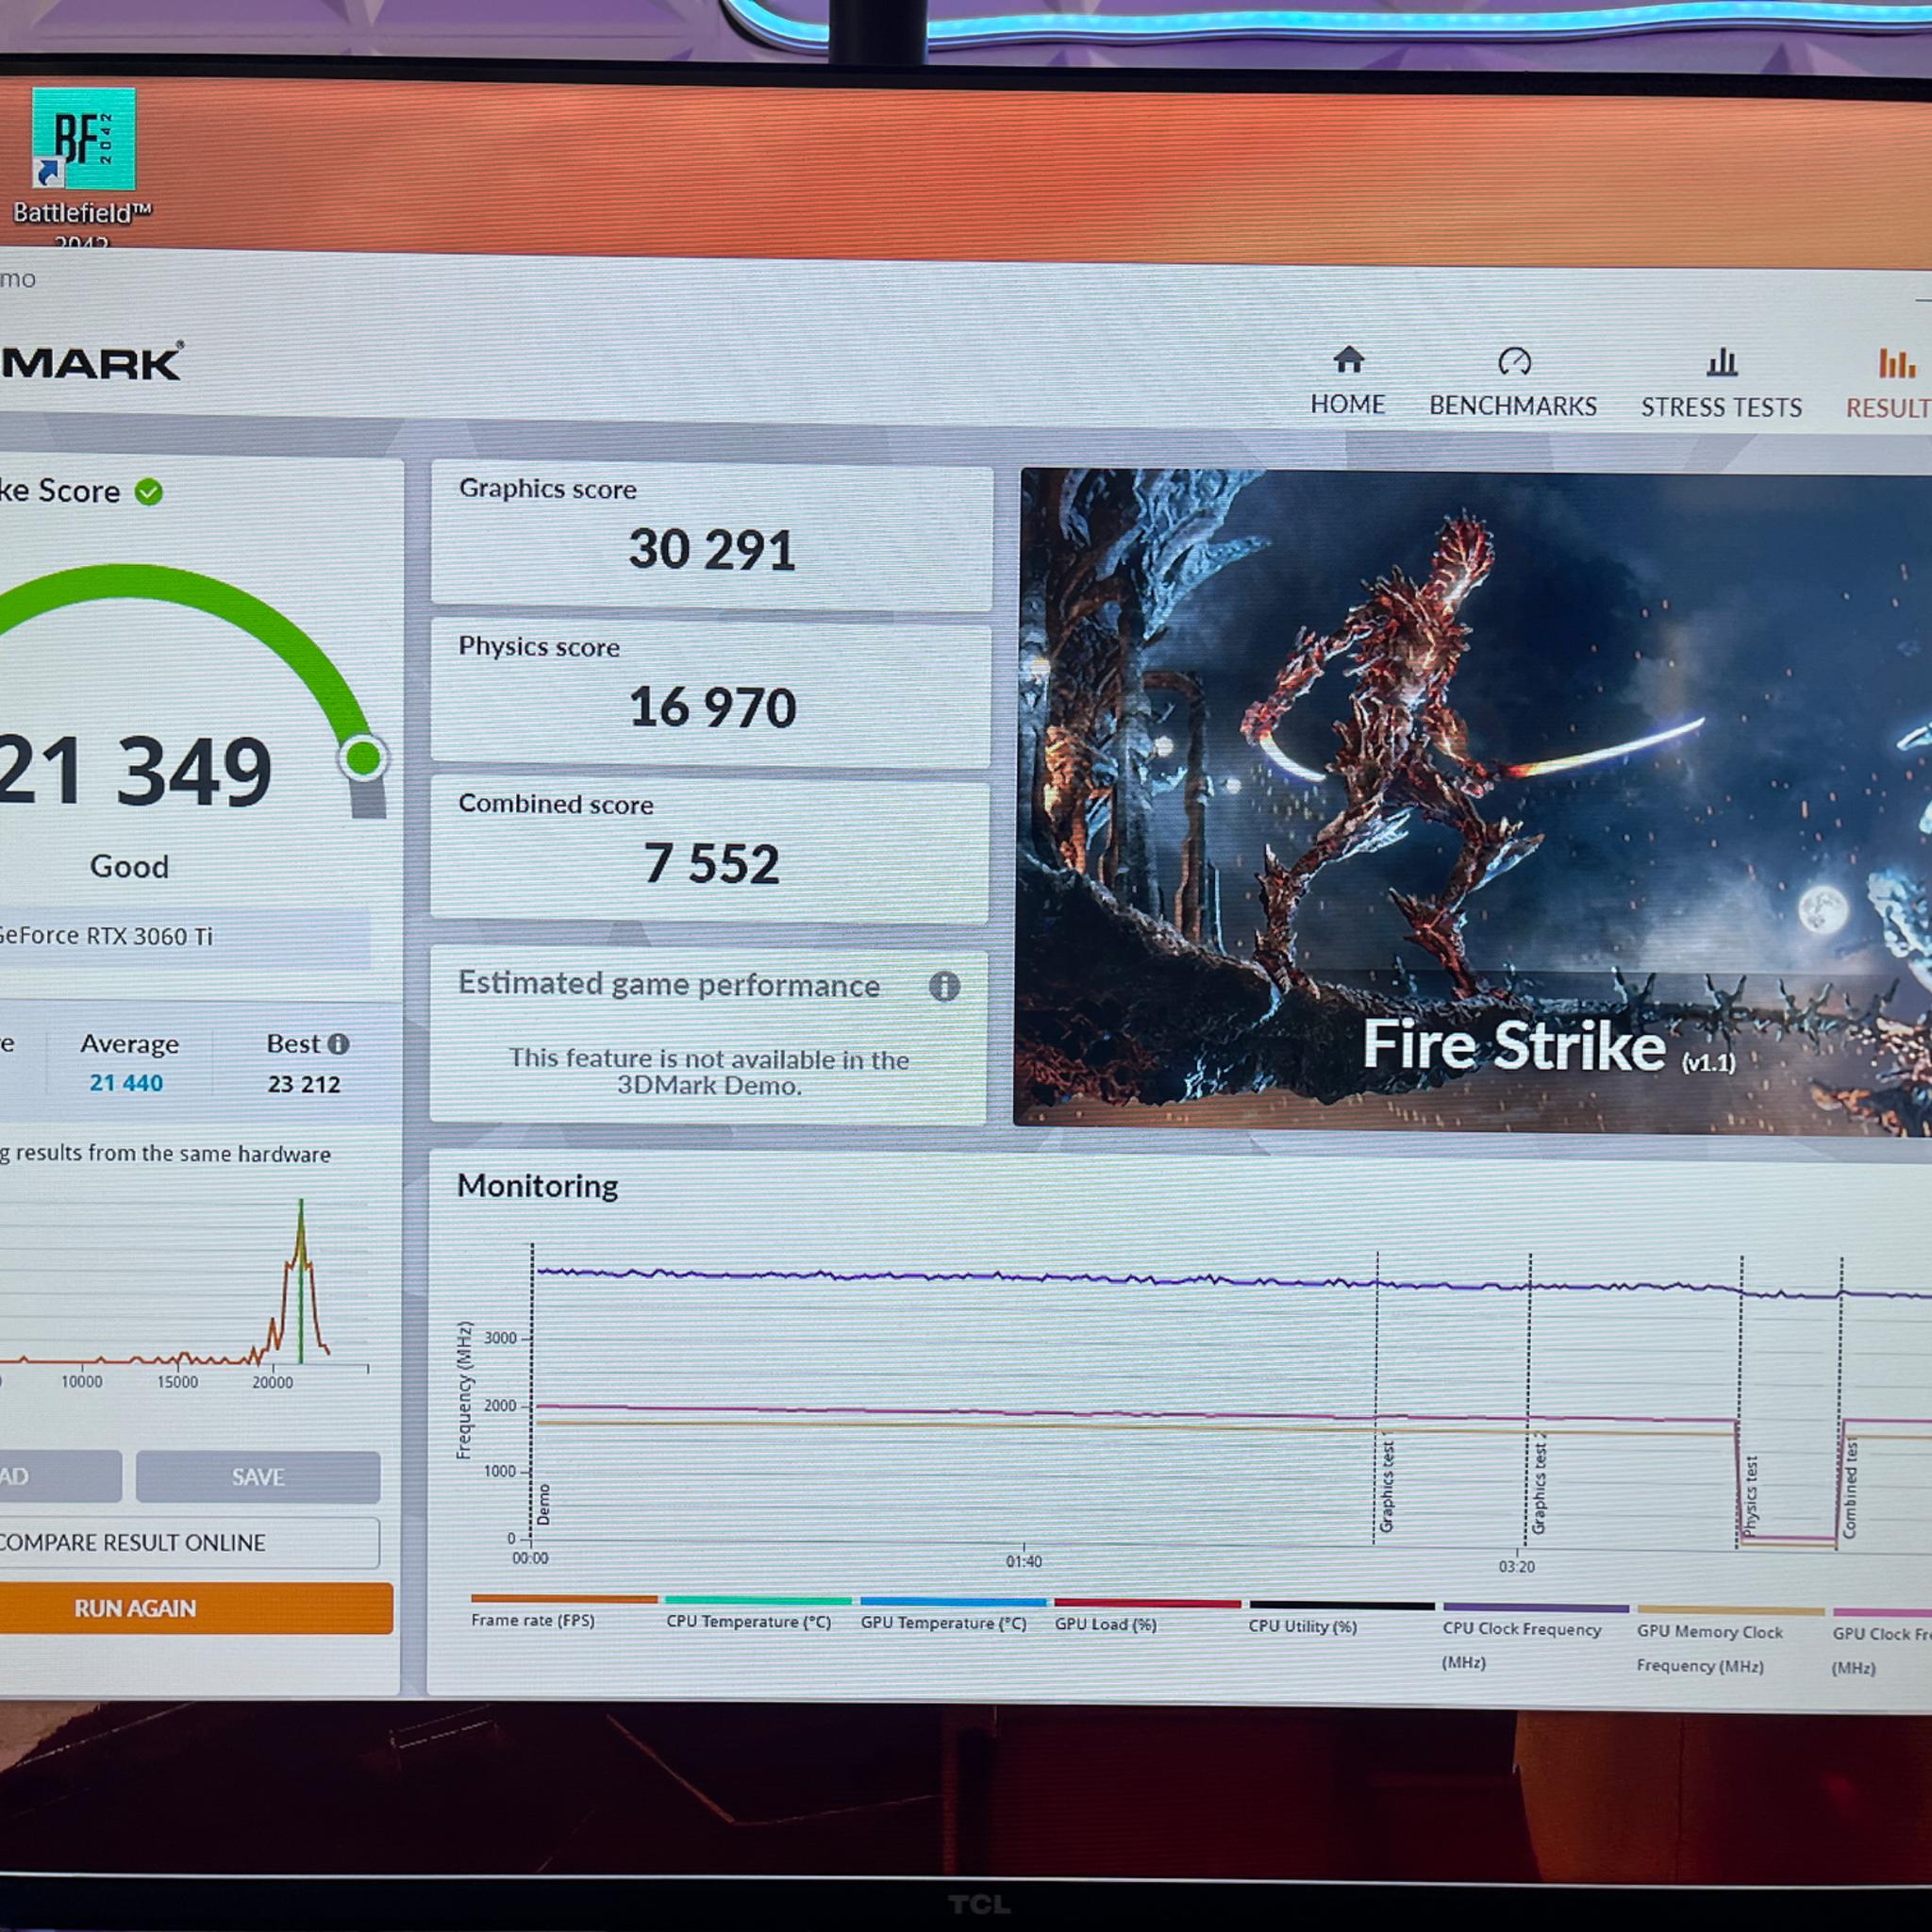The height and width of the screenshot is (1932, 1932).
Task: Click the Best score 23 212
Action: coord(304,1084)
